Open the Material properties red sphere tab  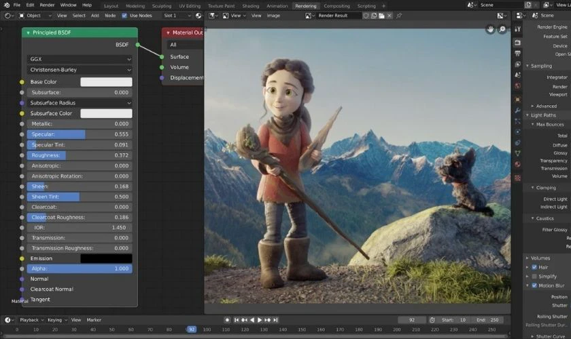coord(517,164)
